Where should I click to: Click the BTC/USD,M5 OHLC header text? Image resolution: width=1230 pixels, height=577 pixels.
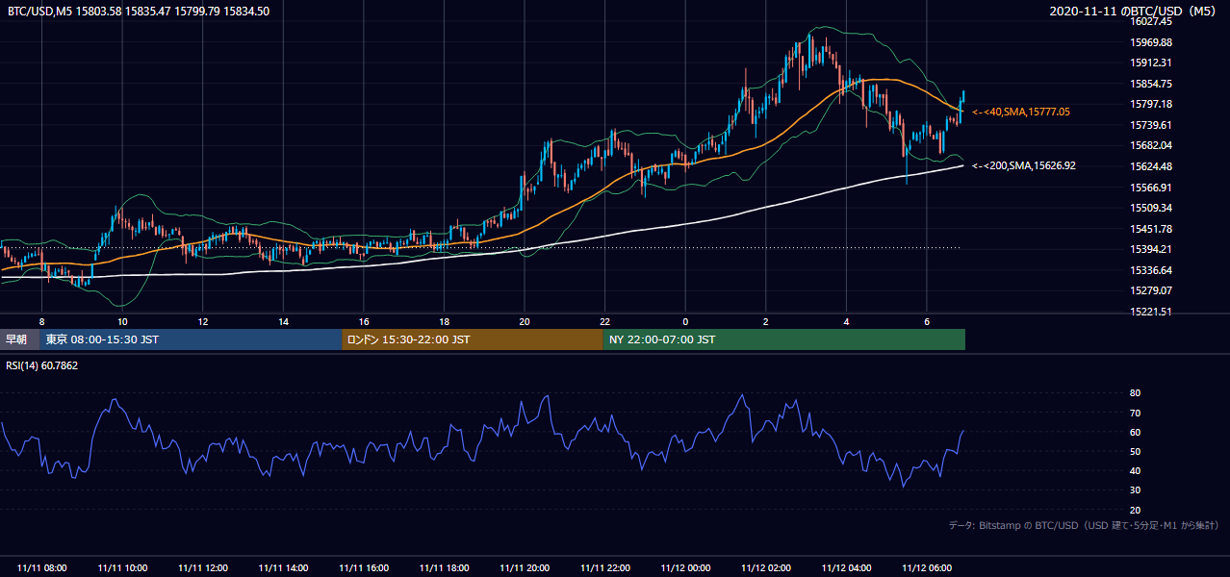coord(139,11)
